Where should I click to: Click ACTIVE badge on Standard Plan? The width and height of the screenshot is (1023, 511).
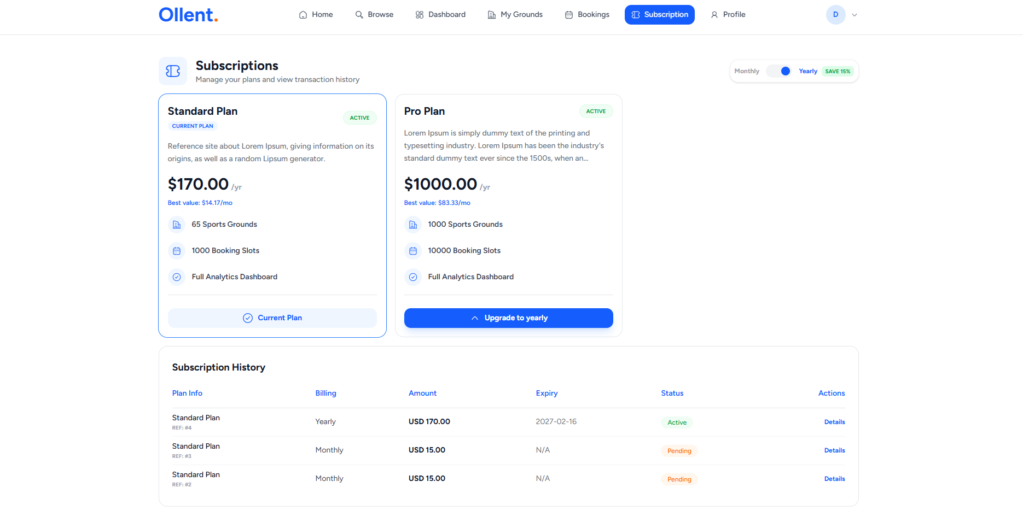pyautogui.click(x=359, y=118)
